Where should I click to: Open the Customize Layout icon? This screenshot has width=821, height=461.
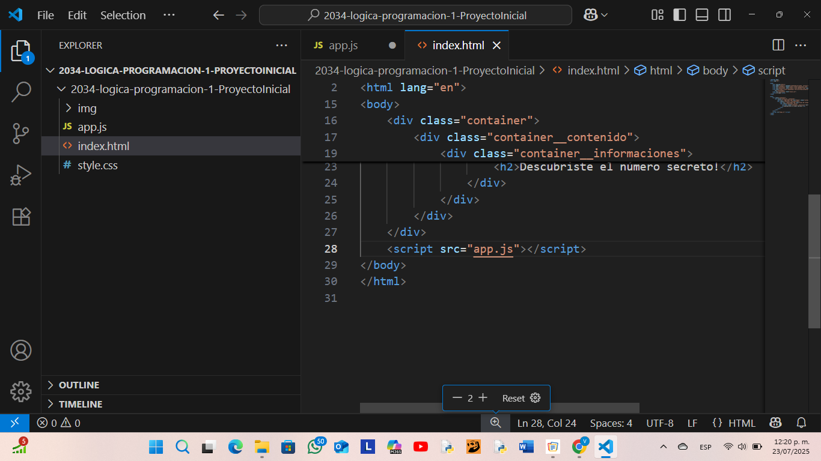click(658, 15)
